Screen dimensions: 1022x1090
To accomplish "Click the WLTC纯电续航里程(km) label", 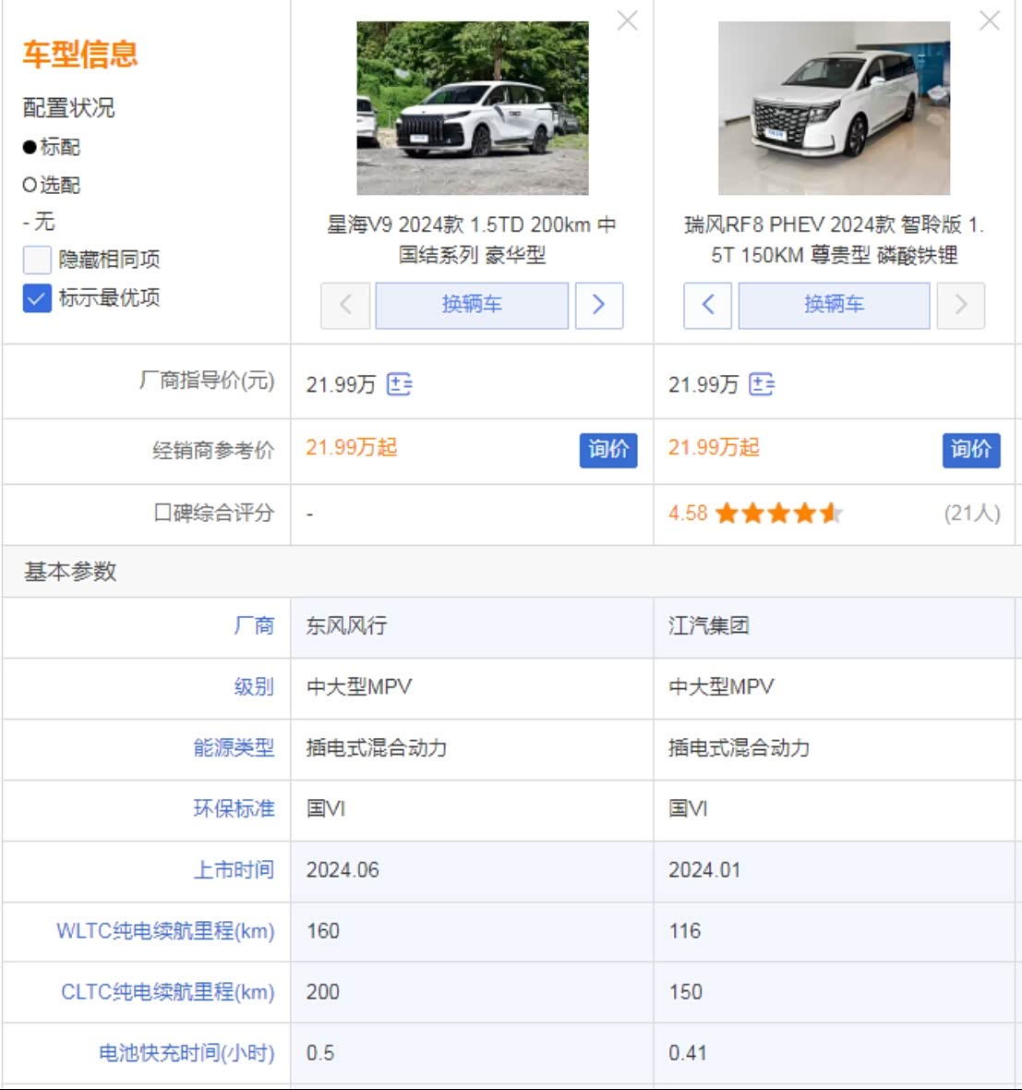I will [165, 931].
